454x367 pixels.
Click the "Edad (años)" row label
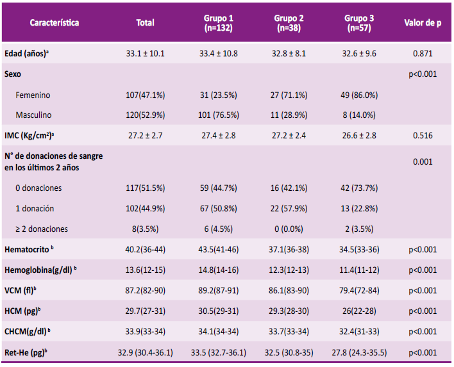tap(26, 53)
